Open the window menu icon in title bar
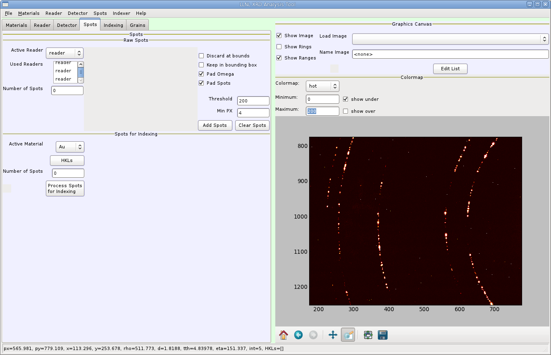The image size is (551, 355). coord(5,5)
